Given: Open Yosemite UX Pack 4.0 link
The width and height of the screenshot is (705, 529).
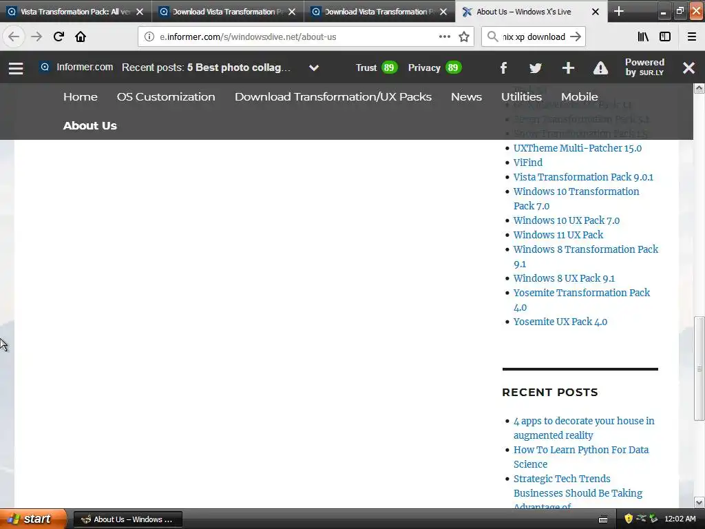Looking at the screenshot, I should (560, 322).
